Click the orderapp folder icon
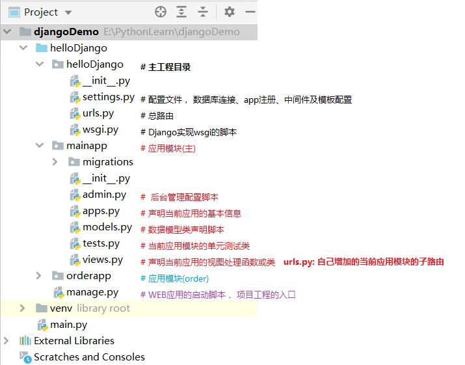Image resolution: width=465 pixels, height=365 pixels. pyautogui.click(x=57, y=276)
